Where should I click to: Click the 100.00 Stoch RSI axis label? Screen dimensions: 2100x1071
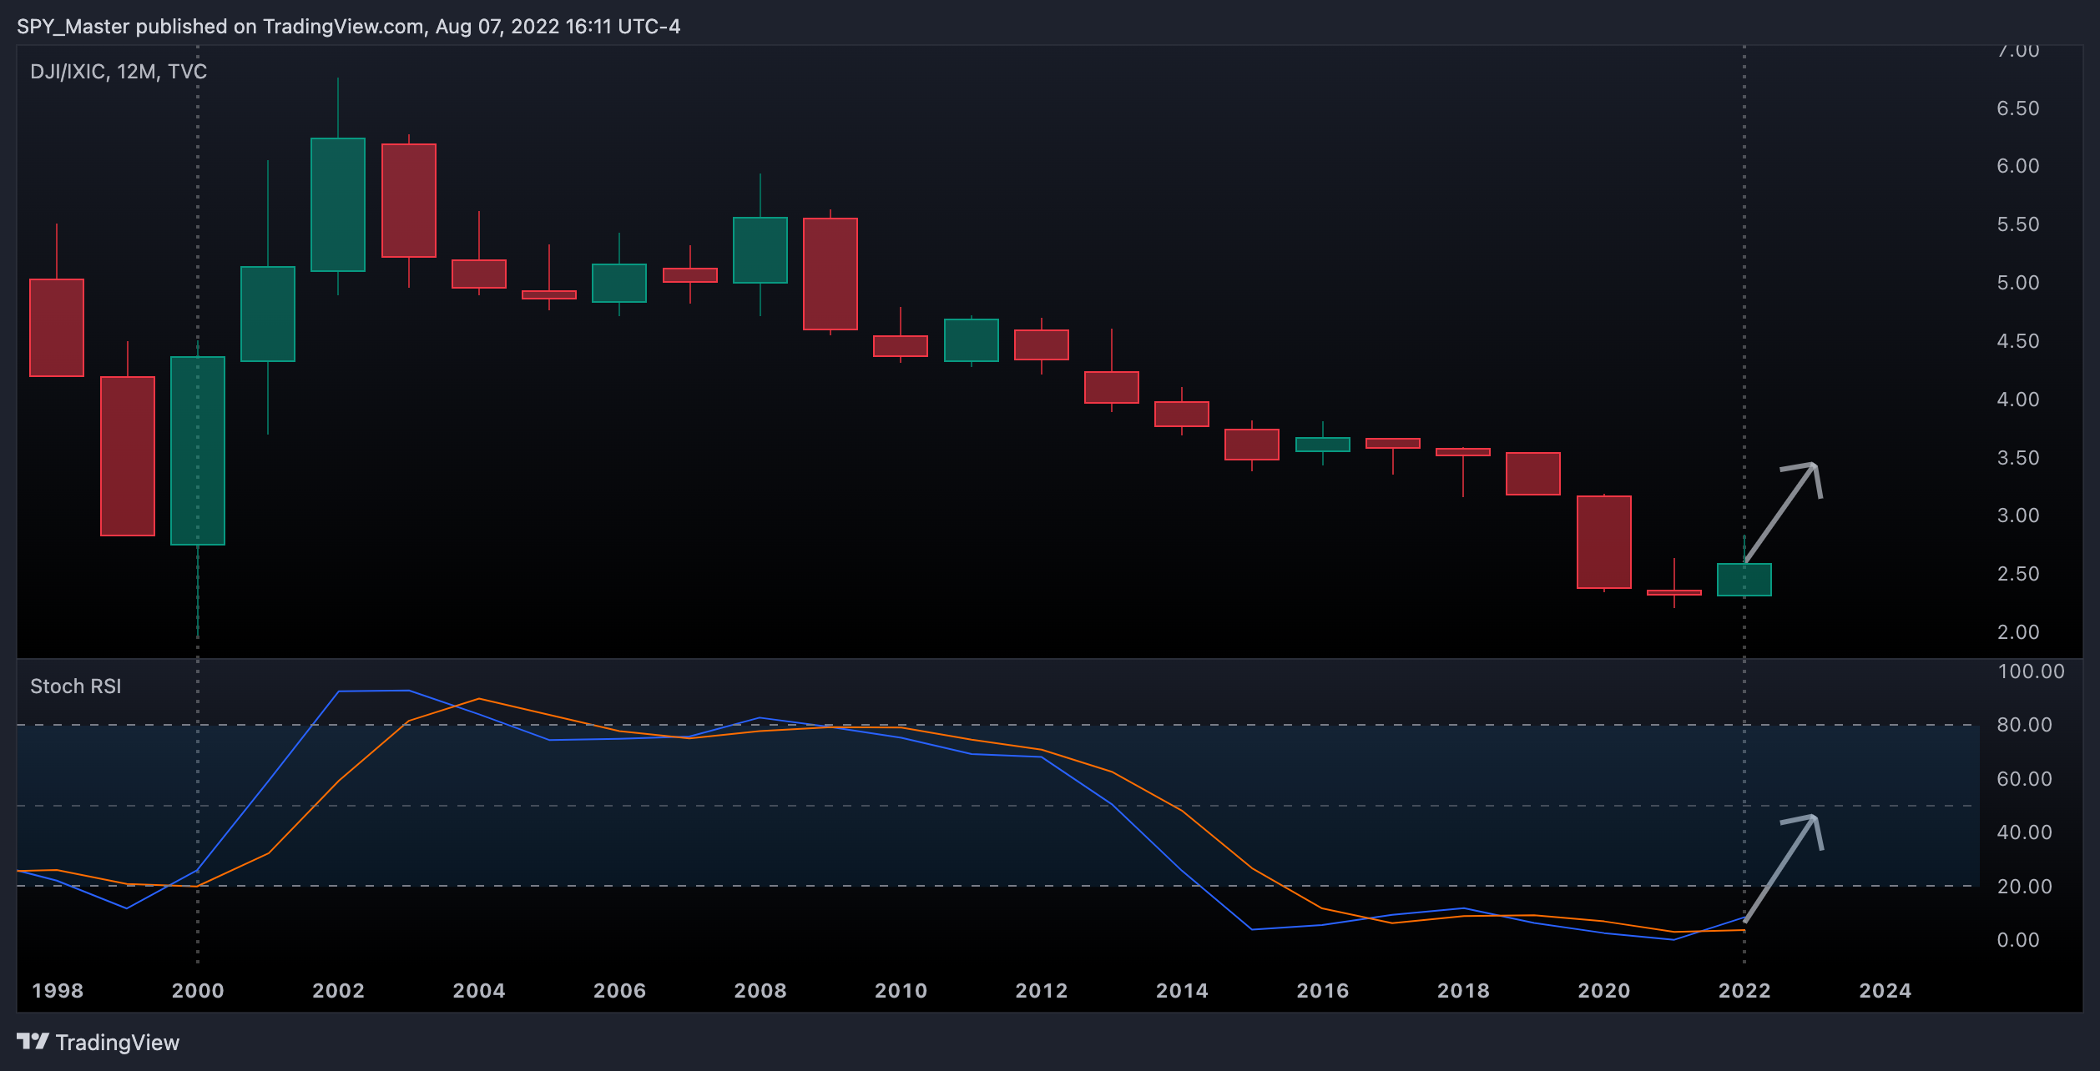point(2031,671)
